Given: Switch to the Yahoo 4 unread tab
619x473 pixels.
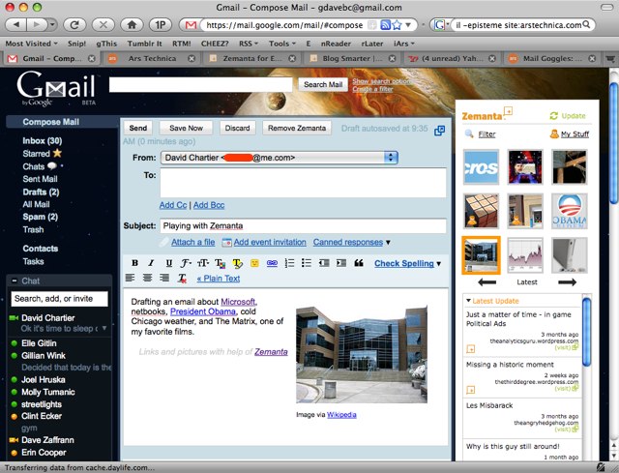Looking at the screenshot, I should click(x=453, y=58).
